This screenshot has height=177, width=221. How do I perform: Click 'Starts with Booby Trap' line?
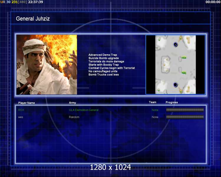pyautogui.click(x=104, y=65)
